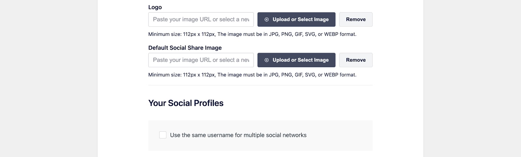Click the 'Logo' field label

[155, 7]
